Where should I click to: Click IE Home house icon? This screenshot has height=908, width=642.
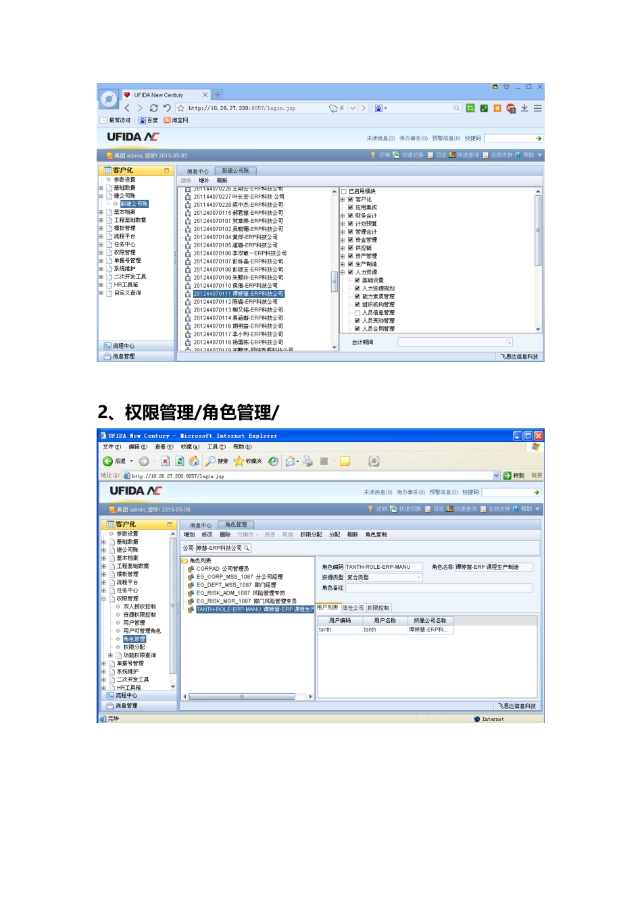pos(194,461)
